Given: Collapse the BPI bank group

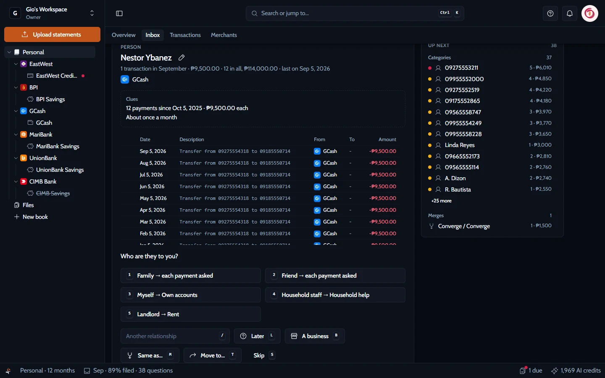Looking at the screenshot, I should (16, 87).
